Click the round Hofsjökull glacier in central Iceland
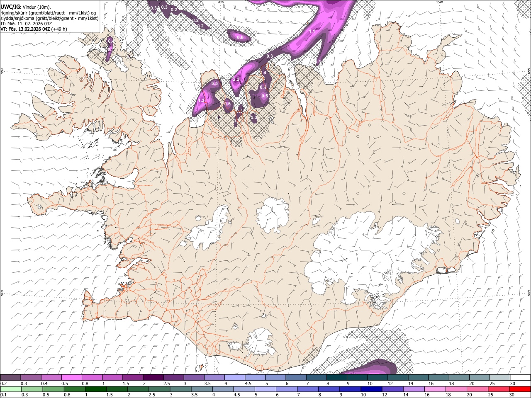 click(273, 215)
